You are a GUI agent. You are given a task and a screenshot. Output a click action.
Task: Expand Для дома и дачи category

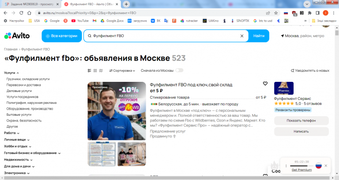tap(19, 166)
